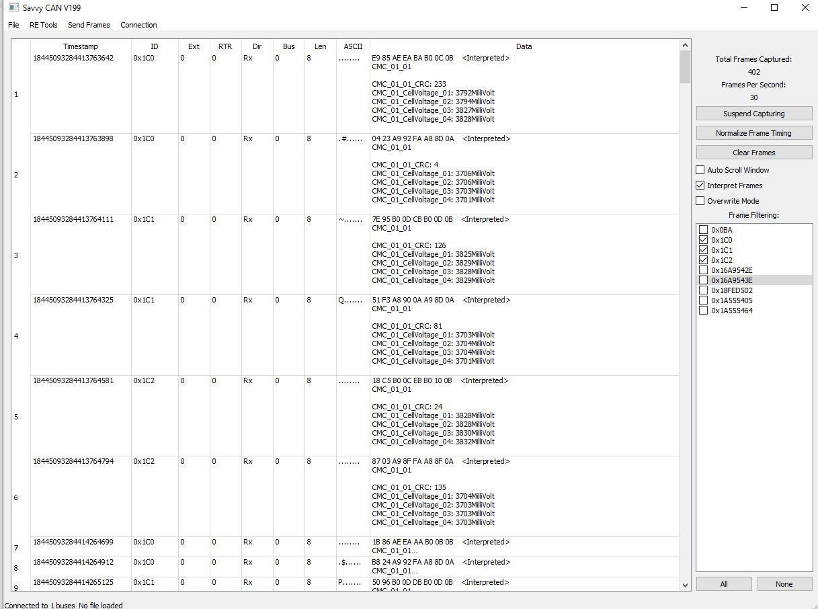Open the RE Tools menu
818x609 pixels.
(44, 25)
